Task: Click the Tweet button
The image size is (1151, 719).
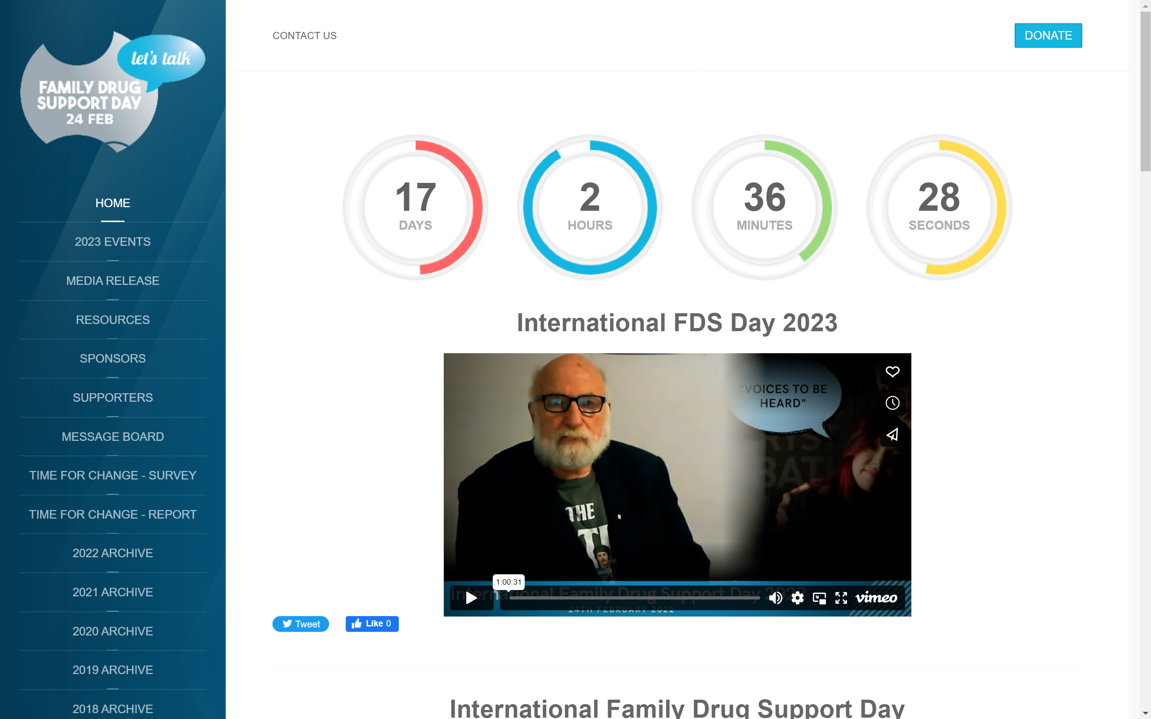Action: tap(301, 624)
